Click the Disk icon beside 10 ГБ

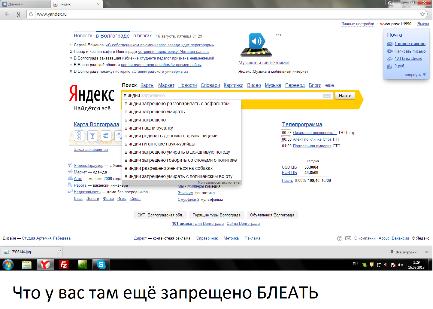click(390, 59)
